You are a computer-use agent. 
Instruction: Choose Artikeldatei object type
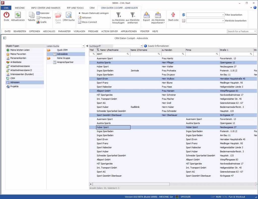(x=25, y=62)
